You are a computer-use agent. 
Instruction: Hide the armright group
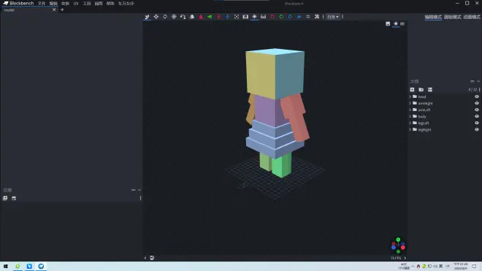coord(477,103)
